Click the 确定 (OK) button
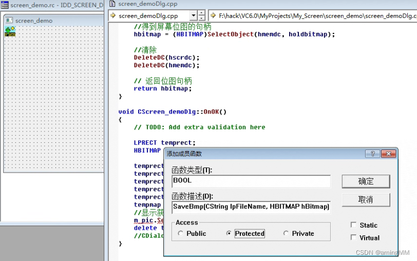 click(x=366, y=181)
